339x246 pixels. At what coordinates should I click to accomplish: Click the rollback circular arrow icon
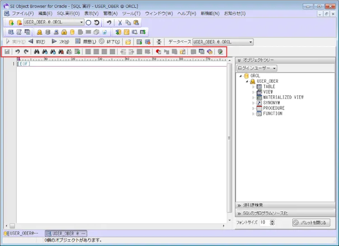pyautogui.click(x=96, y=23)
